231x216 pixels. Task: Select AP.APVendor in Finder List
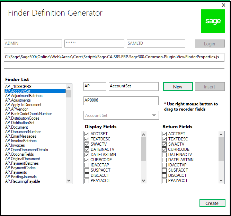pyautogui.click(x=35, y=109)
